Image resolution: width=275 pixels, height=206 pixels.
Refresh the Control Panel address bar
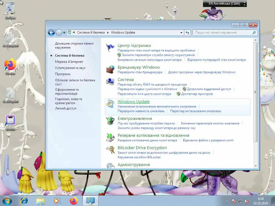tap(187, 32)
